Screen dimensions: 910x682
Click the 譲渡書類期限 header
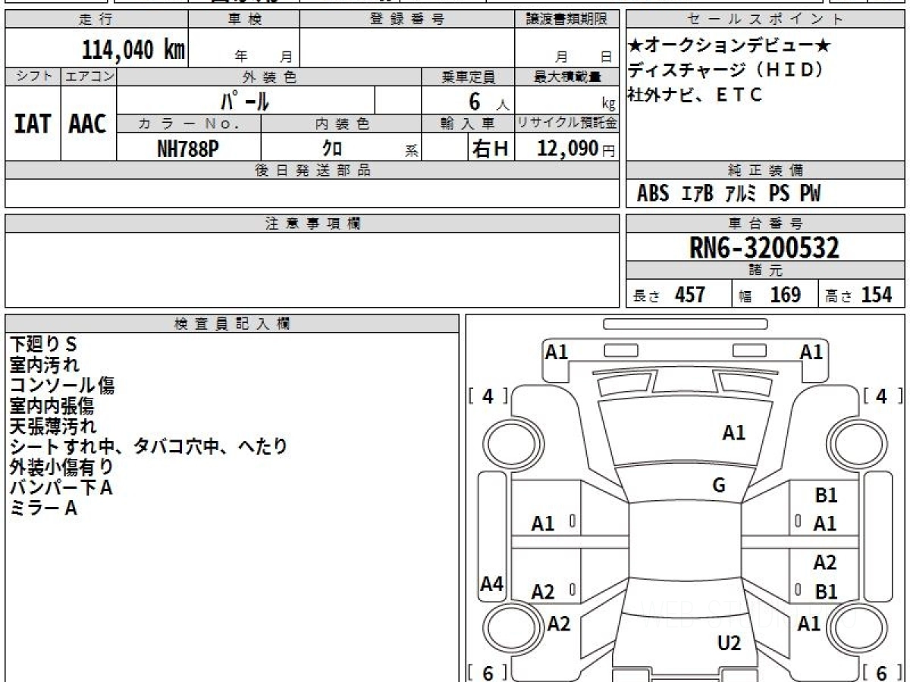566,20
